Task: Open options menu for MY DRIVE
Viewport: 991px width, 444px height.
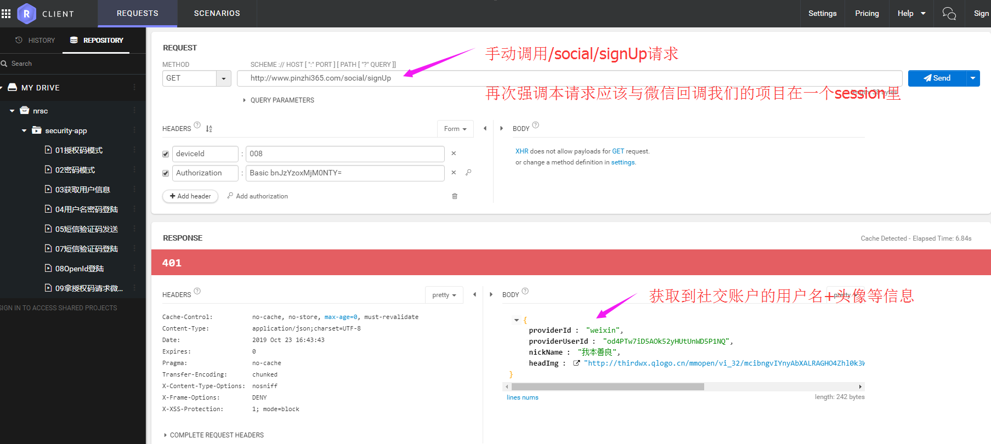Action: 134,88
